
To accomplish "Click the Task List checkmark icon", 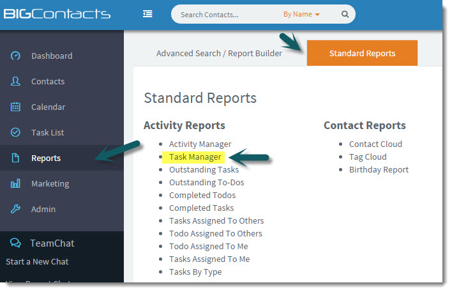I will point(15,132).
